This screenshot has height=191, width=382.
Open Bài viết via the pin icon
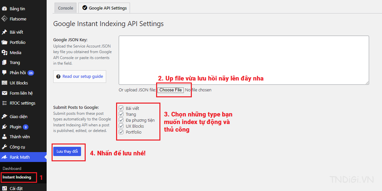tap(4, 32)
